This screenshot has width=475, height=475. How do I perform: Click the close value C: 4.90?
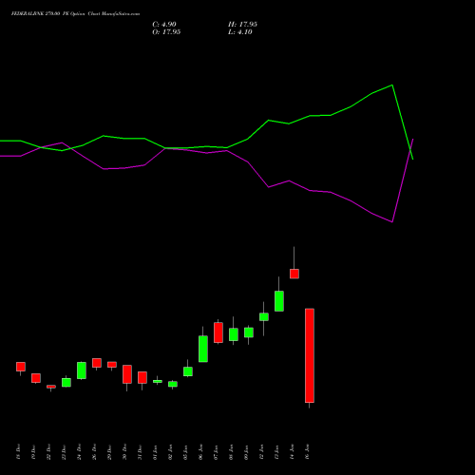click(x=164, y=25)
